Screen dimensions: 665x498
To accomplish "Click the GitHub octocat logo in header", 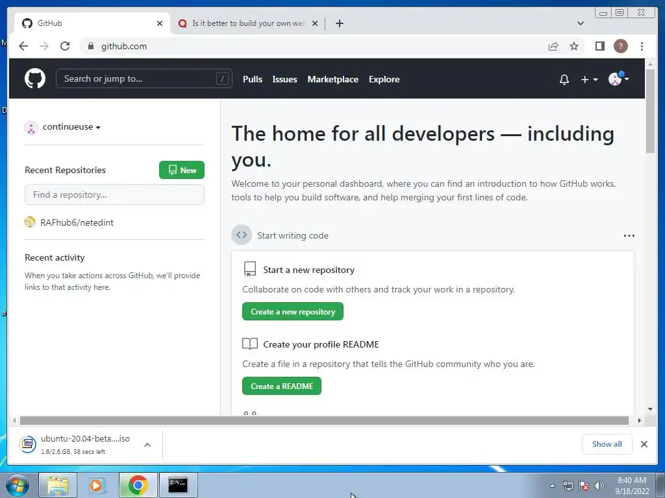I will [35, 78].
